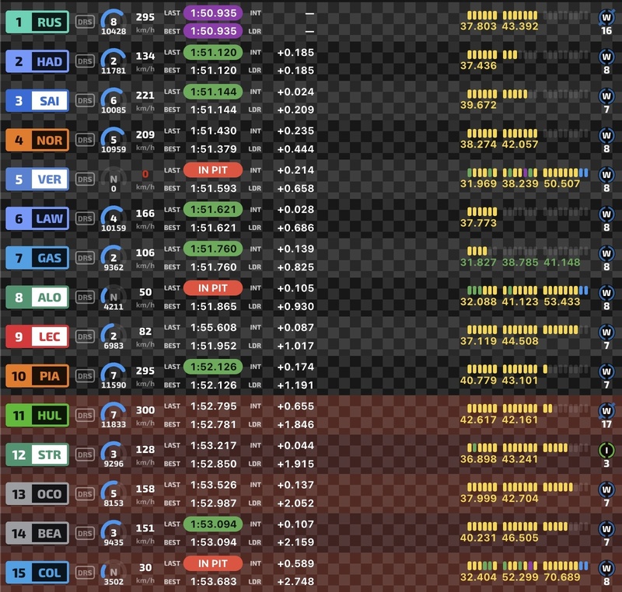Screen dimensions: 622x592
Task: Click the gear gauge showing 8 for RUS
Action: tap(114, 22)
